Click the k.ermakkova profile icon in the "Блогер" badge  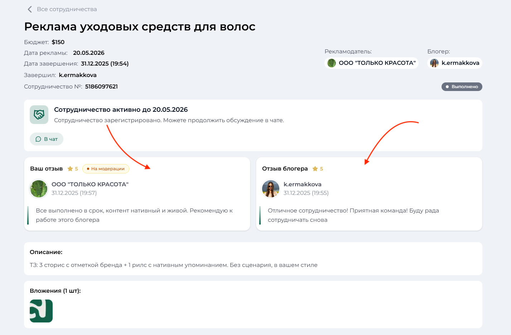[x=434, y=63]
